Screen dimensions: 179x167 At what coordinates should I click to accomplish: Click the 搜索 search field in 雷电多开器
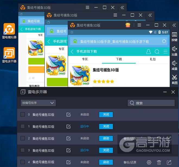pyautogui.click(x=151, y=103)
